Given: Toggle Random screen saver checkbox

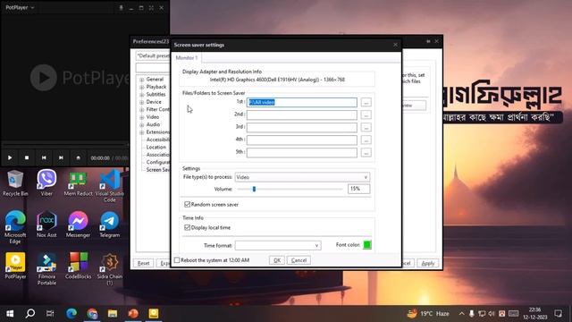Looking at the screenshot, I should pyautogui.click(x=187, y=205).
